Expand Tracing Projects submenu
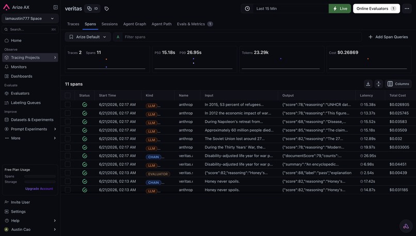 click(55, 58)
